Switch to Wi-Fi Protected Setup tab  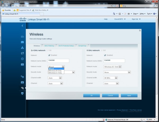(x=66, y=46)
